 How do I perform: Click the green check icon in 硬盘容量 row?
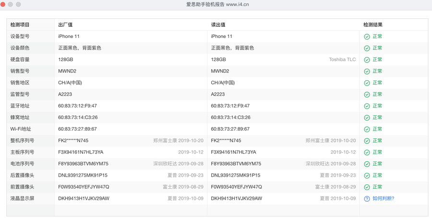tap(367, 60)
